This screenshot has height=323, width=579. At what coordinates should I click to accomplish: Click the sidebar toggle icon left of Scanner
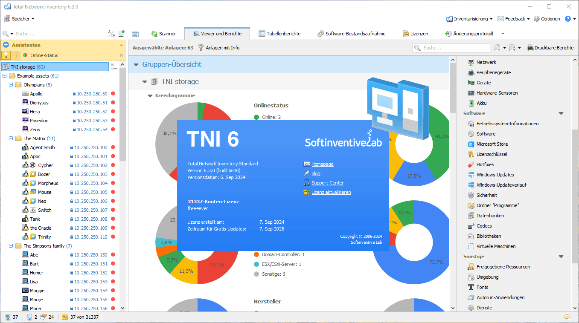(x=135, y=34)
